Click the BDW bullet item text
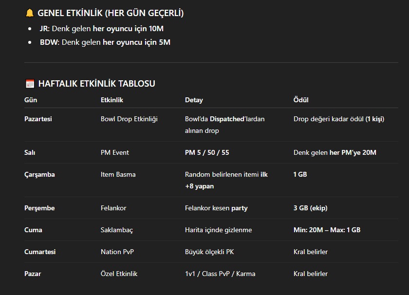Image resolution: width=409 pixels, height=295 pixels. 105,42
